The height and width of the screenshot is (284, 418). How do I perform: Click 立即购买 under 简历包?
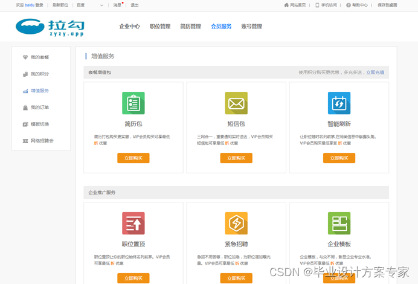click(133, 158)
